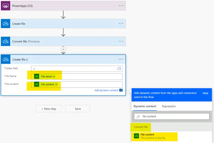214x143 pixels.
Task: Click the OneDrive icon on Convert file step
Action: (x=5, y=41)
